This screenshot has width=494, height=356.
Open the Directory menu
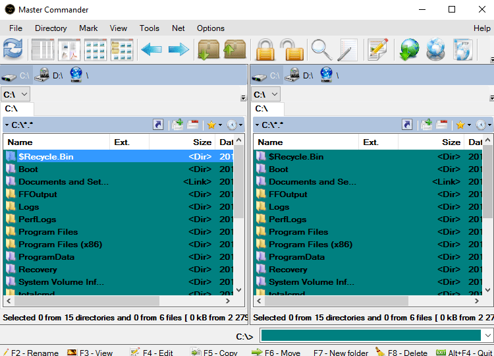tap(51, 28)
